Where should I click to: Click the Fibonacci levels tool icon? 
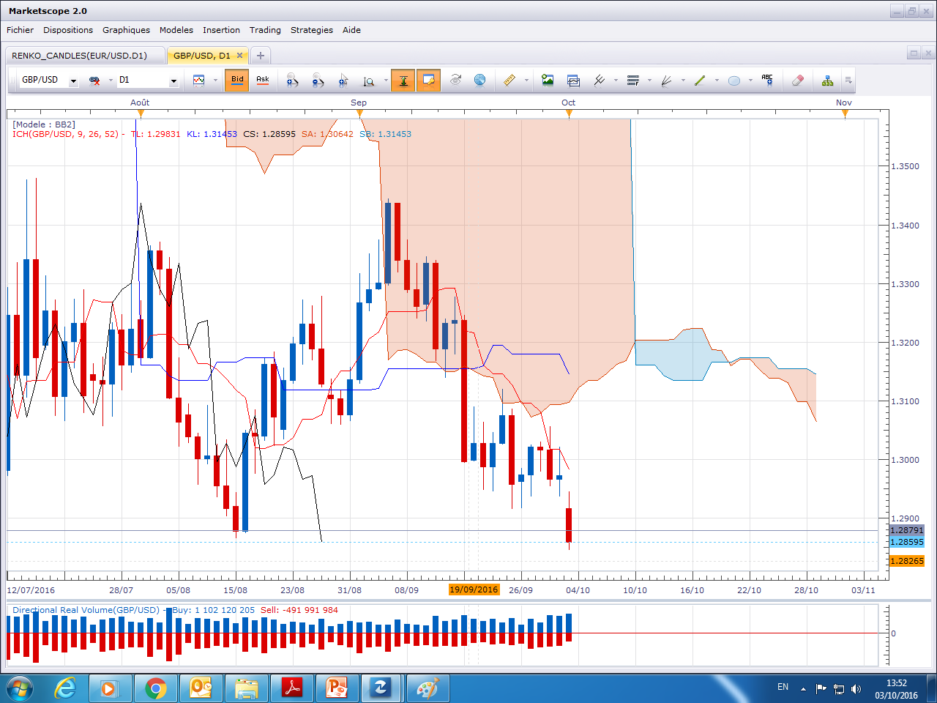click(633, 81)
